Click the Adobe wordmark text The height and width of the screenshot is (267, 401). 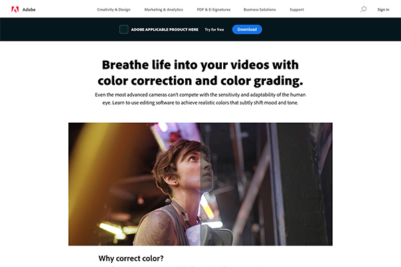[29, 9]
